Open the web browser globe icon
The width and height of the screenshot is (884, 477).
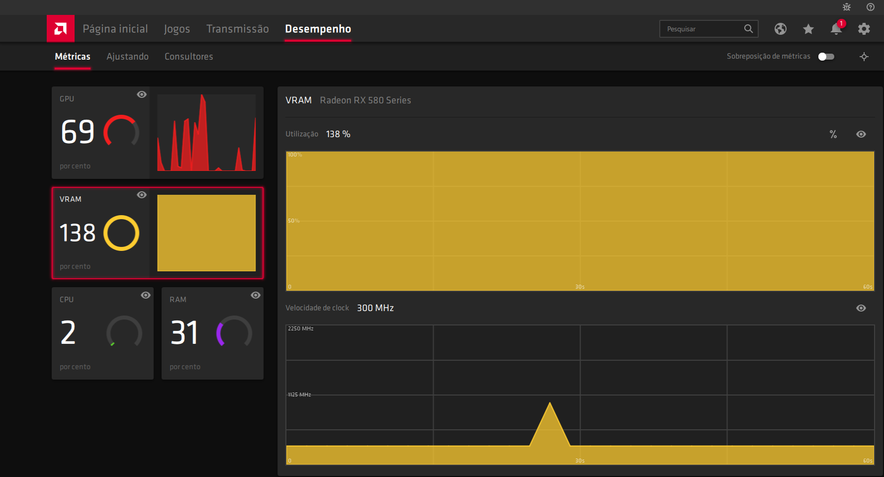pyautogui.click(x=781, y=29)
